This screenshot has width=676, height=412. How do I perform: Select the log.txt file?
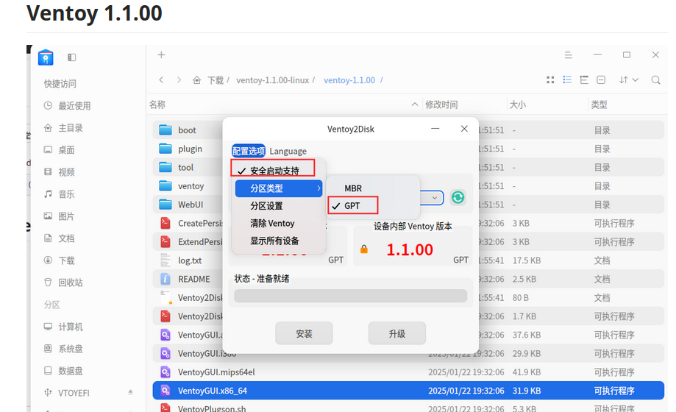click(x=190, y=260)
